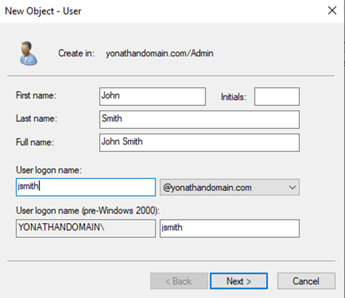The image size is (345, 298).
Task: Click into the Last name field
Action: click(x=199, y=120)
